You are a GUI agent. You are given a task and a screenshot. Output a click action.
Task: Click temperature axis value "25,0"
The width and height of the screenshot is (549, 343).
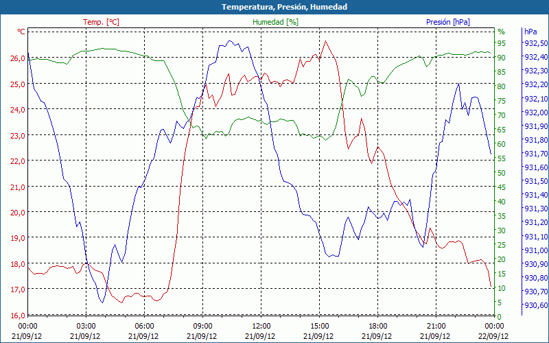coord(17,84)
